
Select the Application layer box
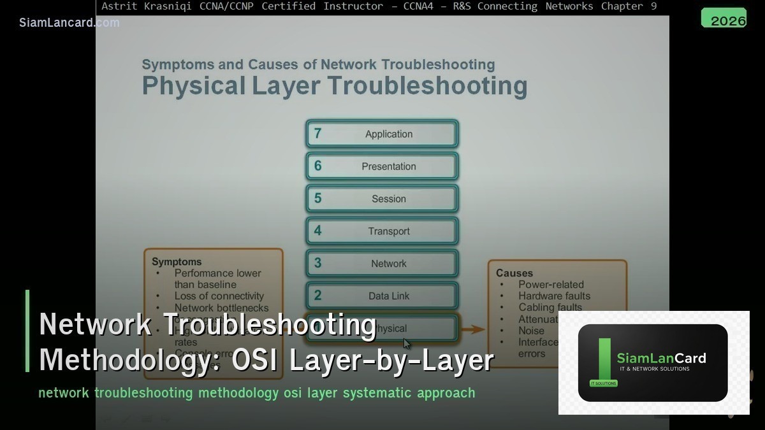[381, 134]
